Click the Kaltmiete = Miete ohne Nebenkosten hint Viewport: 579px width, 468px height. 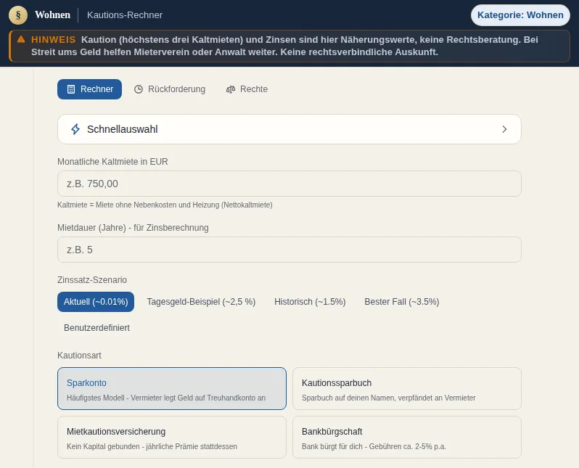tap(165, 205)
